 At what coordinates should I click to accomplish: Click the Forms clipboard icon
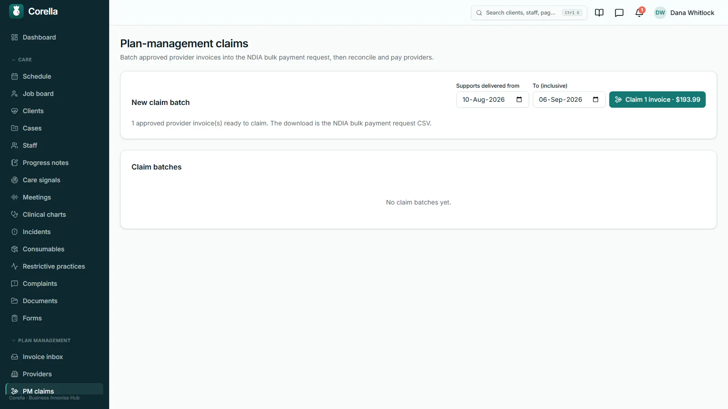pos(15,318)
